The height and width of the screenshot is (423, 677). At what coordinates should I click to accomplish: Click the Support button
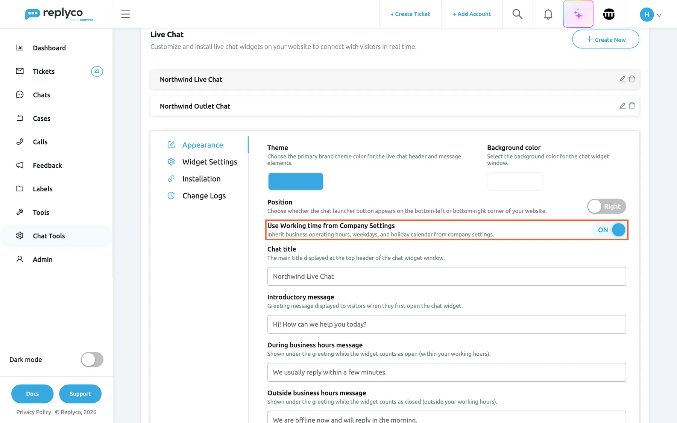80,394
